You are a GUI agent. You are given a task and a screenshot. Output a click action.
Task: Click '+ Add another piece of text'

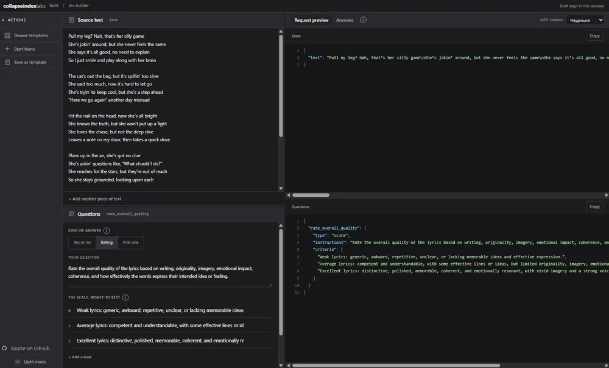pyautogui.click(x=95, y=199)
